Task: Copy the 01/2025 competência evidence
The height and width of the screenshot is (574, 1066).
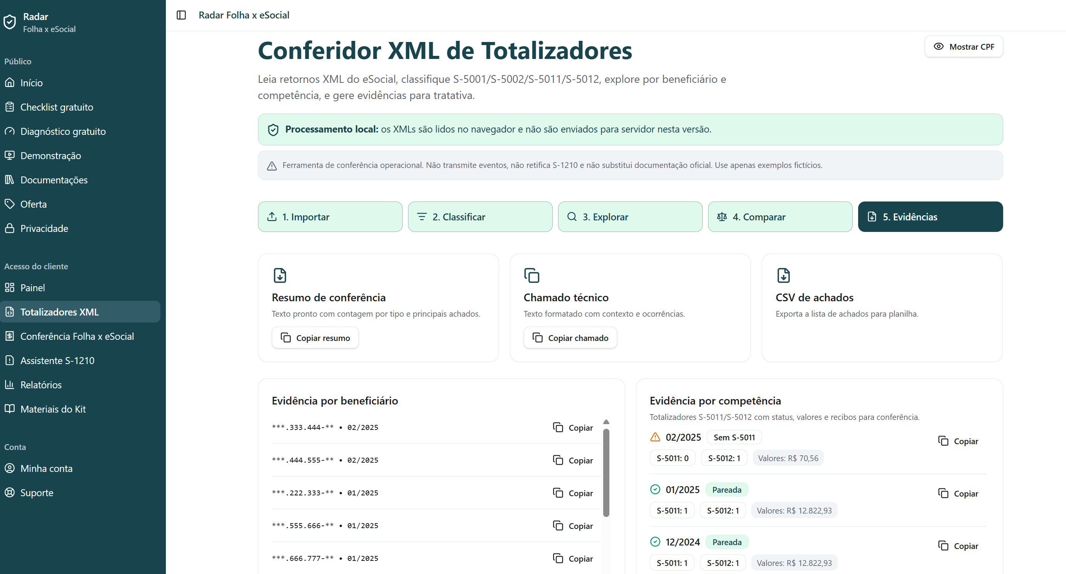Action: click(958, 494)
